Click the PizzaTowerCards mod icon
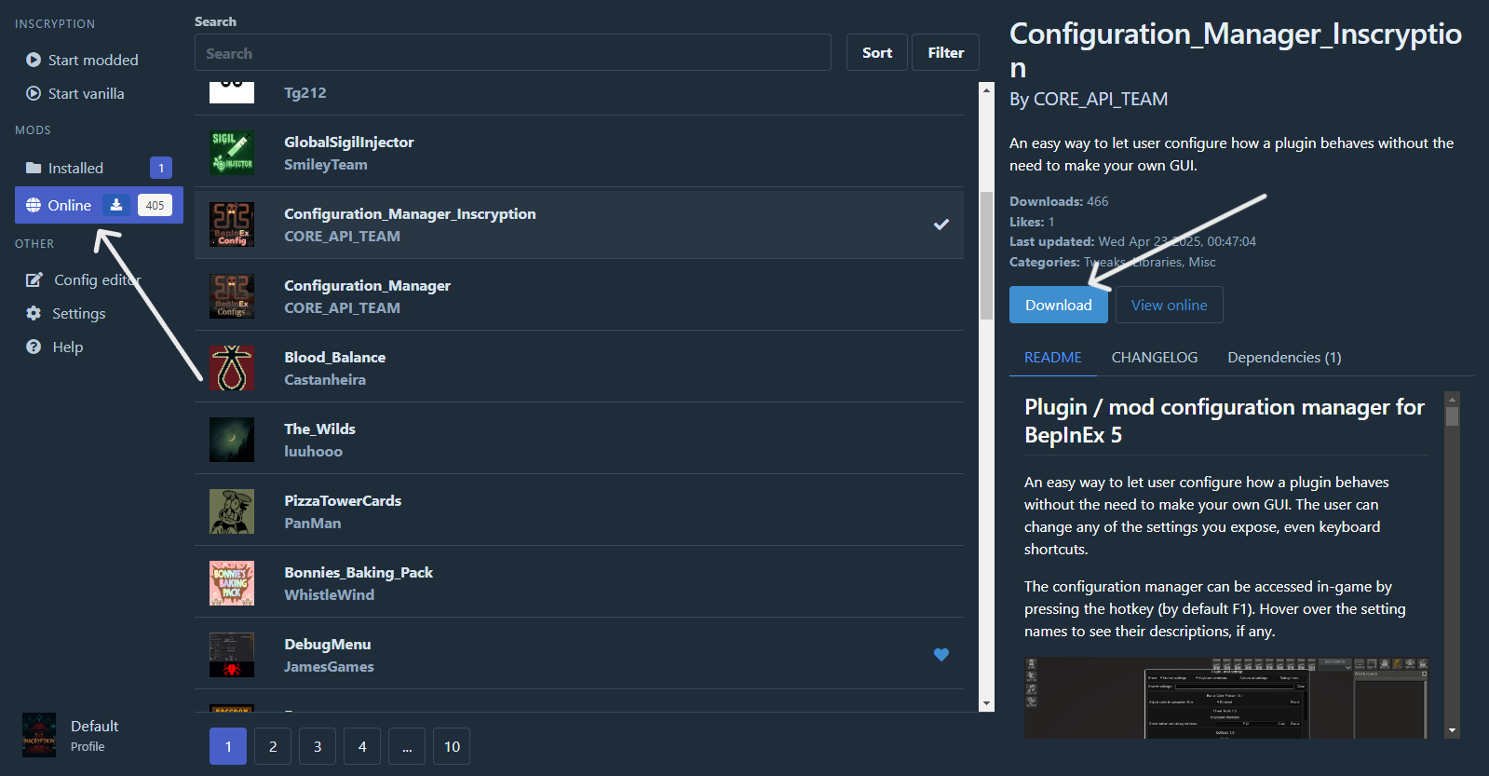The height and width of the screenshot is (776, 1489). pyautogui.click(x=232, y=511)
